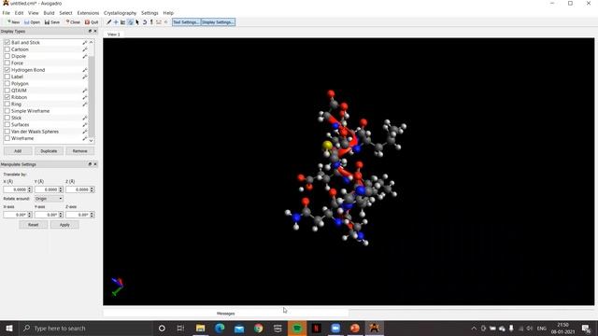The width and height of the screenshot is (598, 336).
Task: Open the File menu
Action: click(x=7, y=13)
